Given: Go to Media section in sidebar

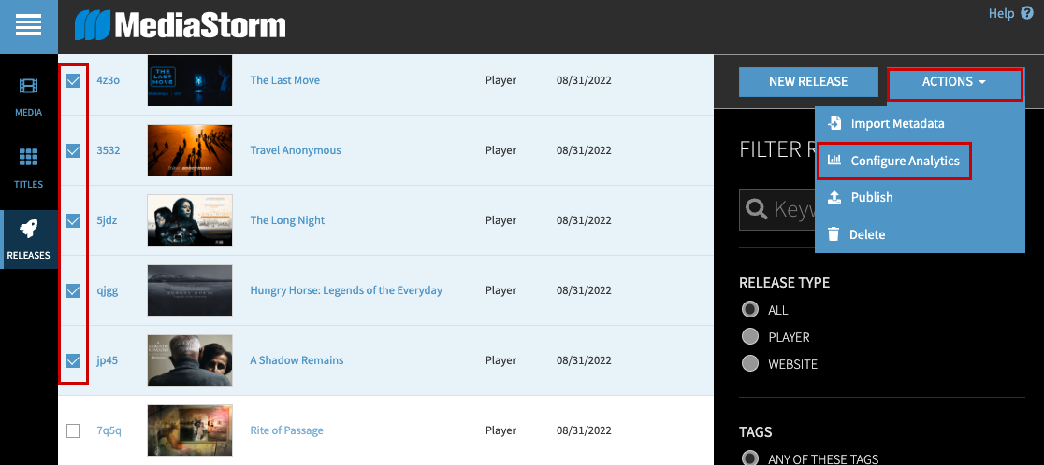Looking at the screenshot, I should (x=28, y=96).
